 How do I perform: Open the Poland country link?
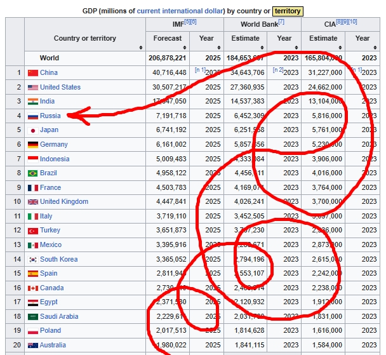(x=50, y=330)
